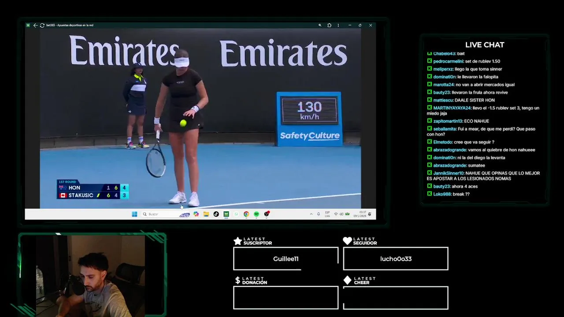Click the empty Latest Donación box
The image size is (564, 317).
pos(286,298)
